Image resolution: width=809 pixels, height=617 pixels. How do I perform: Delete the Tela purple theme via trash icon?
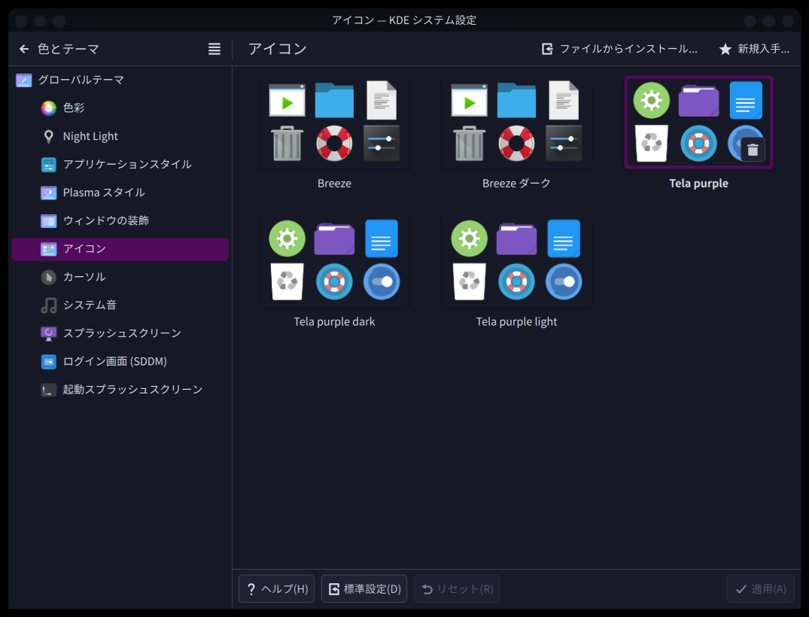[x=753, y=150]
